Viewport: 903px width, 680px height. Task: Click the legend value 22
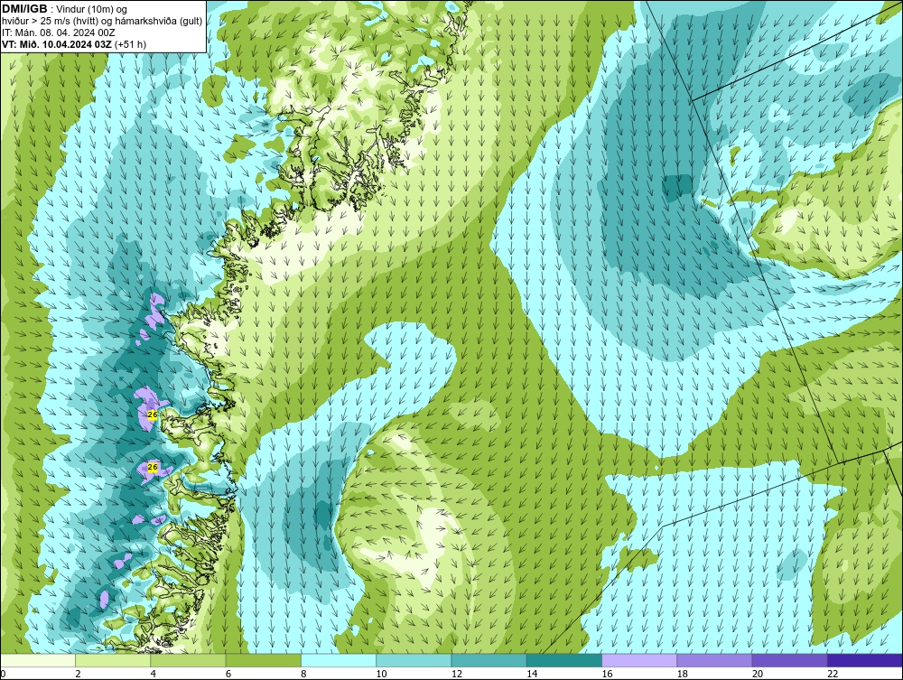tap(833, 674)
